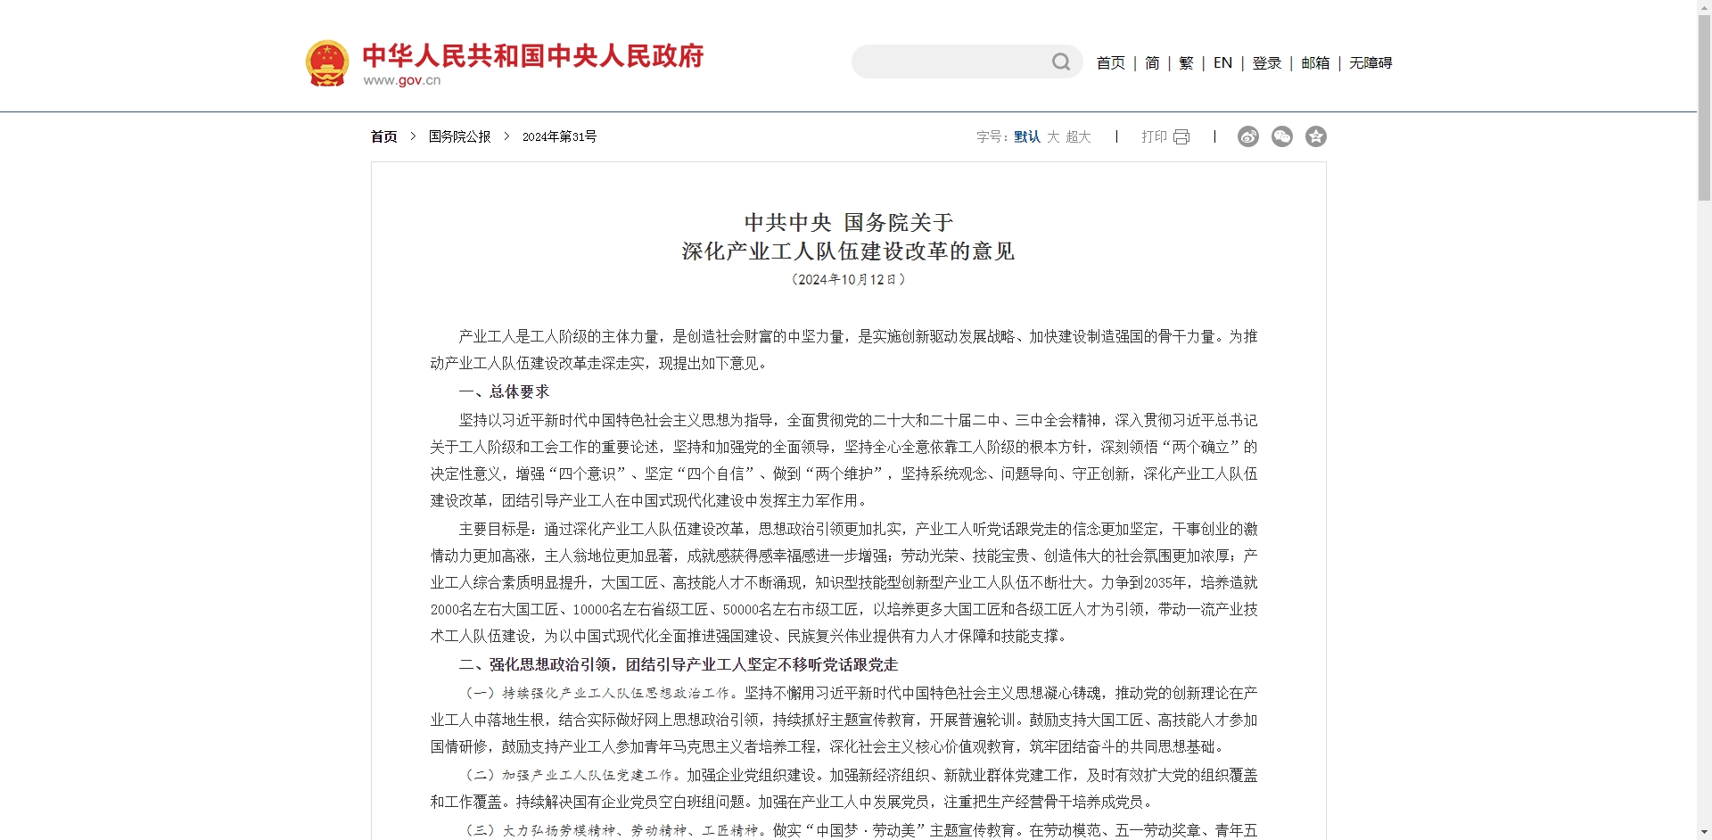Set font size to 大
1712x840 pixels.
tap(1053, 136)
